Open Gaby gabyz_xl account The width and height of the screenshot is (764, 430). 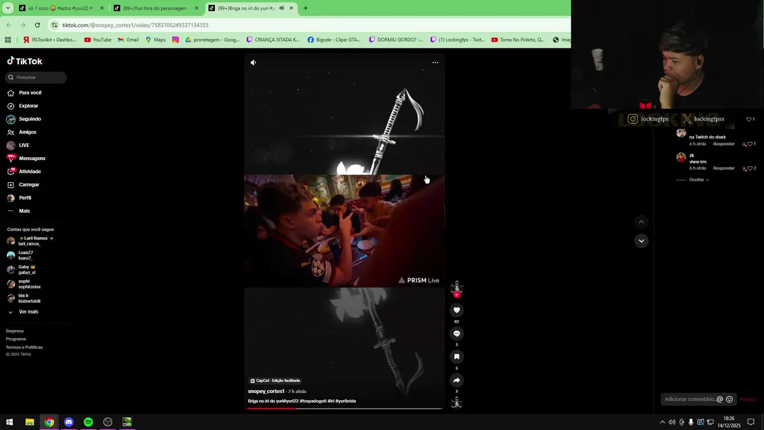pos(21,269)
